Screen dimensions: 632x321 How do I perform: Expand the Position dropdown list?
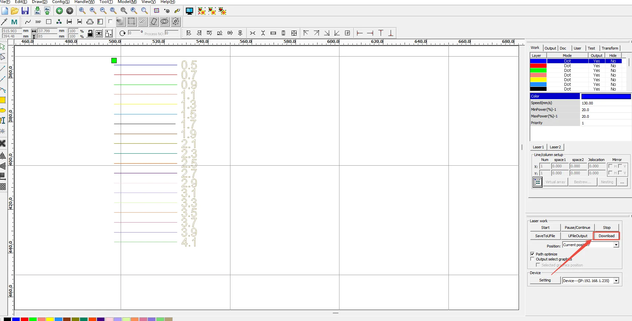click(x=616, y=245)
